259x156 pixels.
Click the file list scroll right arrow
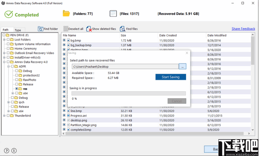tap(249, 133)
